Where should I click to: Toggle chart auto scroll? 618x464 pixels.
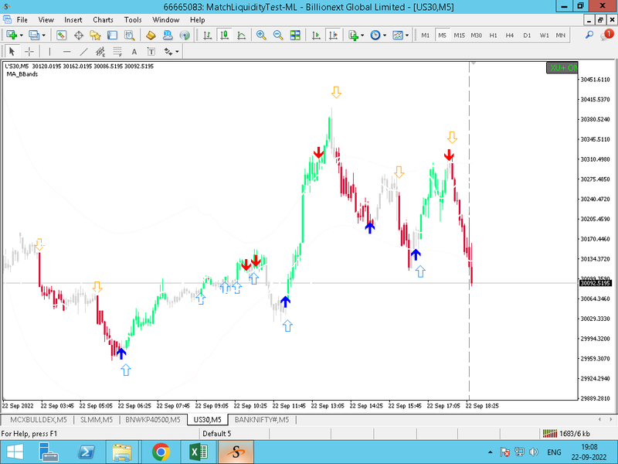[x=316, y=35]
